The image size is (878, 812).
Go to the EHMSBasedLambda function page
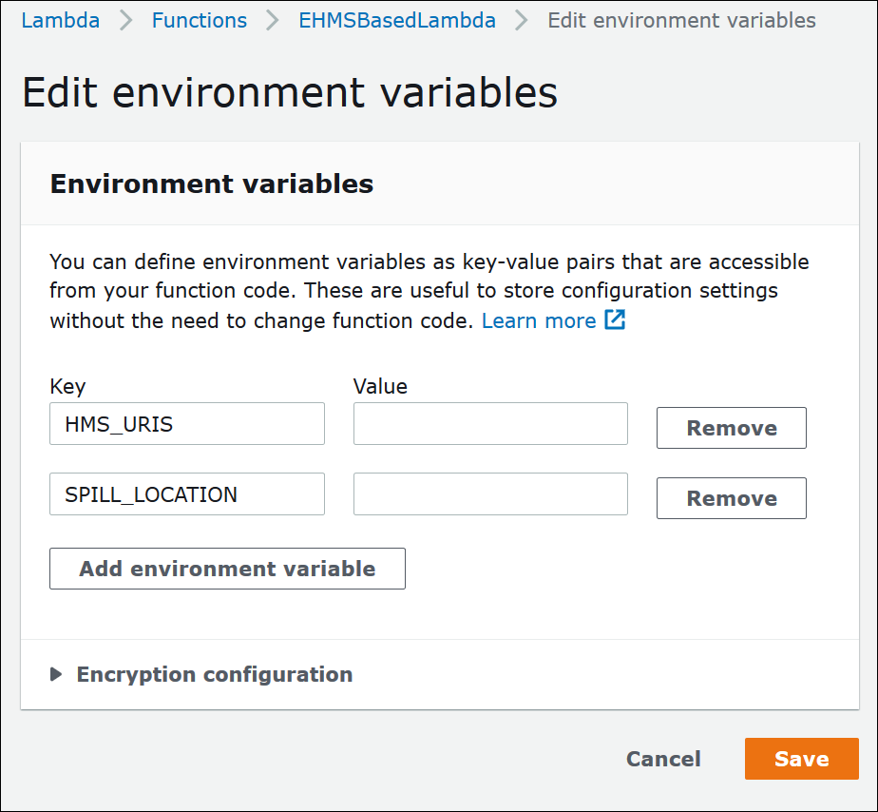(x=397, y=20)
